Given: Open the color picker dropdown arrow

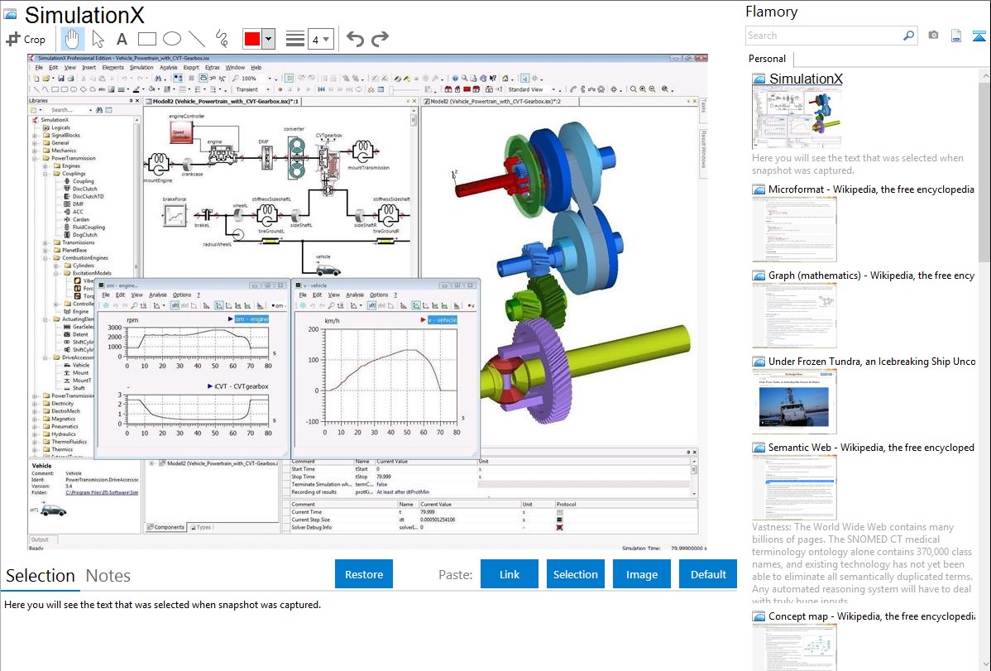Looking at the screenshot, I should click(x=269, y=39).
